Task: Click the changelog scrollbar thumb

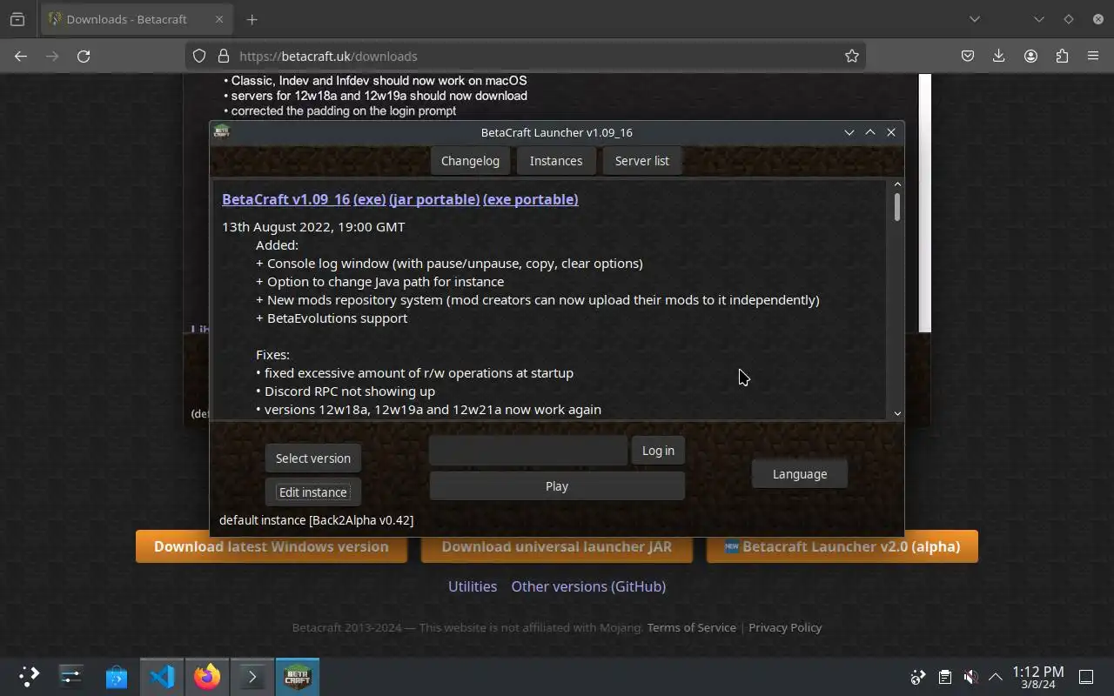Action: [897, 206]
